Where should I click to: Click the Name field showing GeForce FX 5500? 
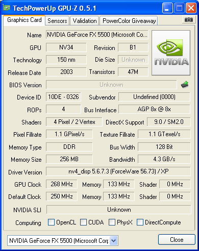point(97,35)
